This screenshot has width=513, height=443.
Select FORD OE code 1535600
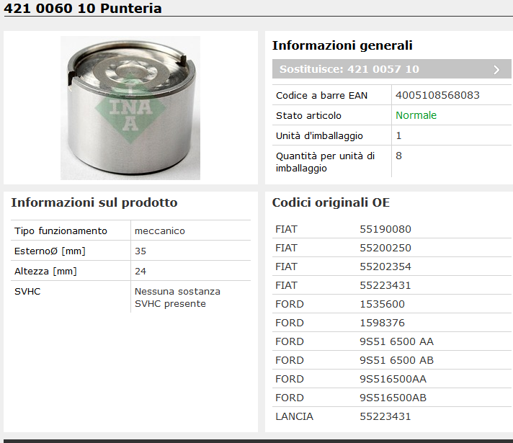pos(382,304)
